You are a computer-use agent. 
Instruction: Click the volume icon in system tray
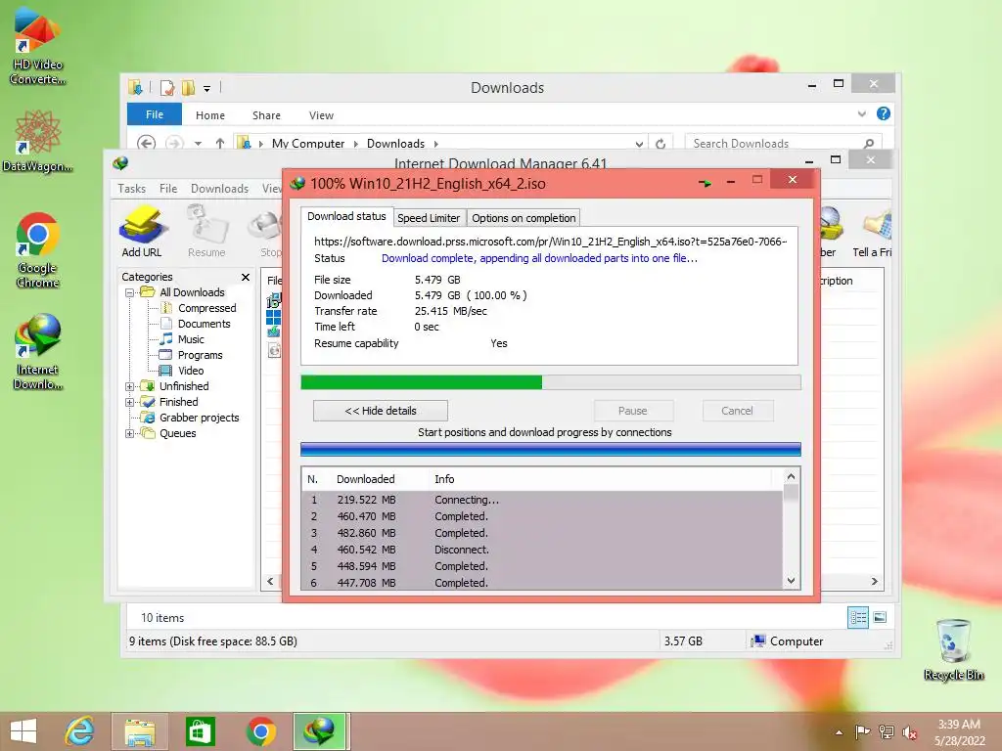coord(910,732)
